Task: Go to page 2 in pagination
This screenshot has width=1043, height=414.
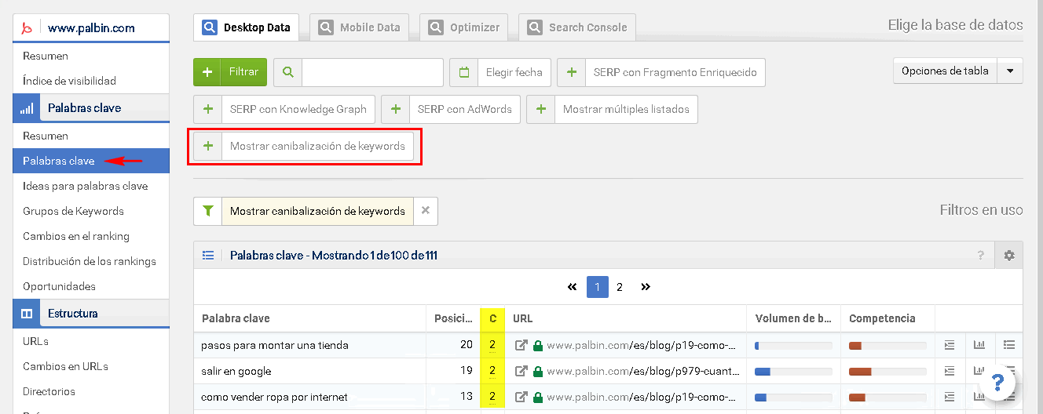Action: pos(620,287)
